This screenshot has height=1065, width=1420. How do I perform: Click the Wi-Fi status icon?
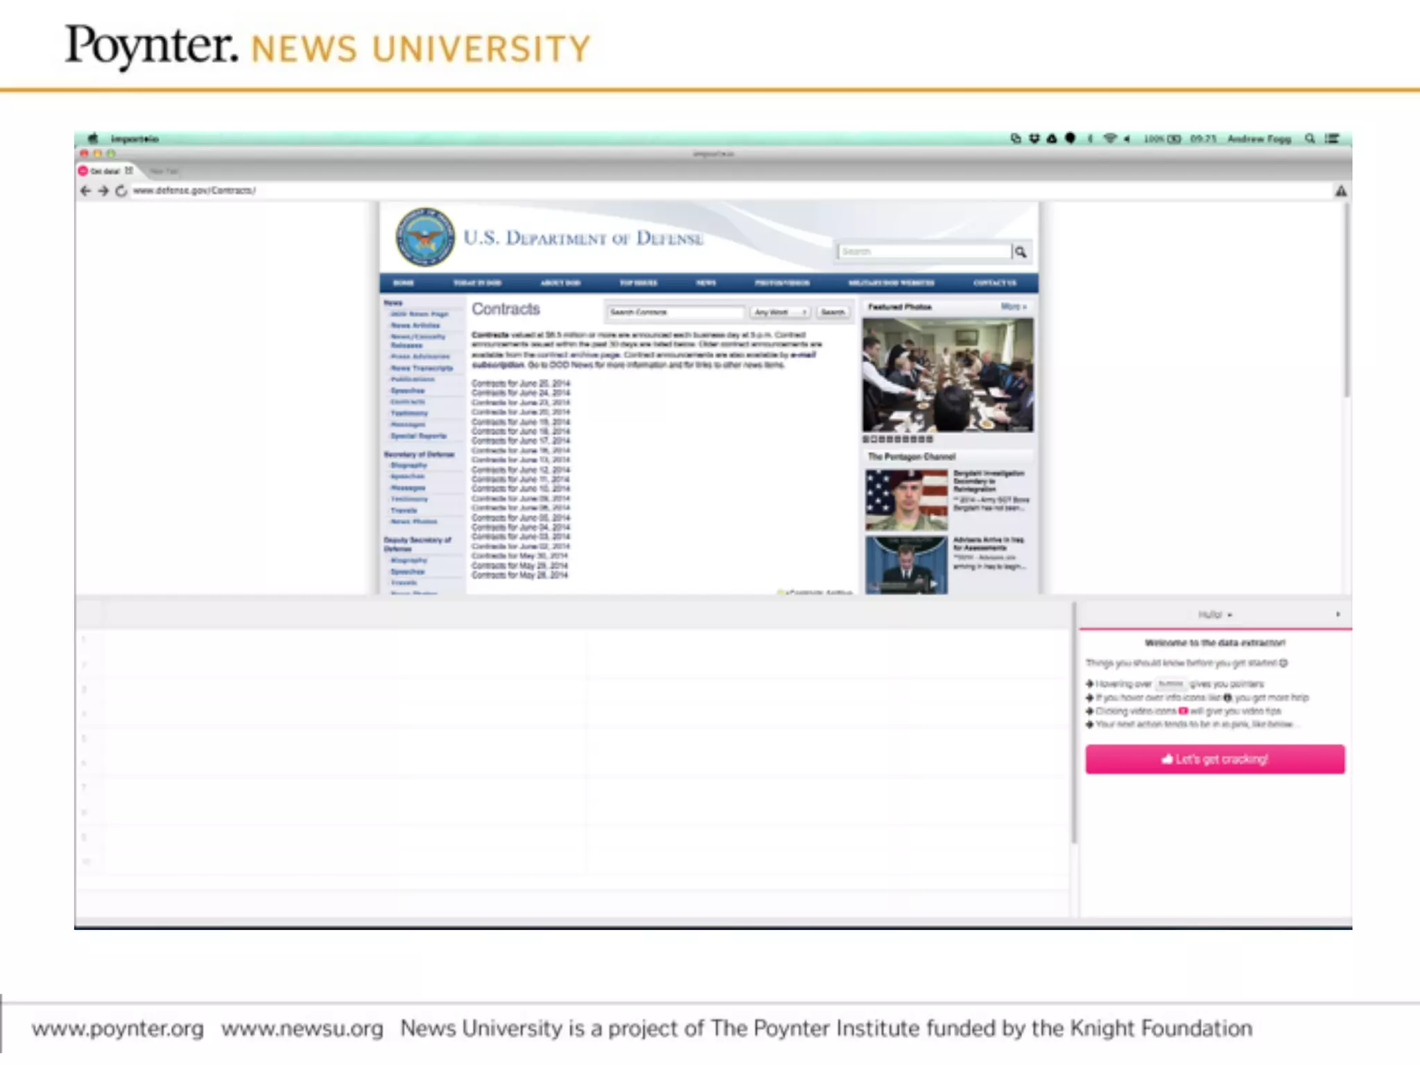pos(1109,139)
